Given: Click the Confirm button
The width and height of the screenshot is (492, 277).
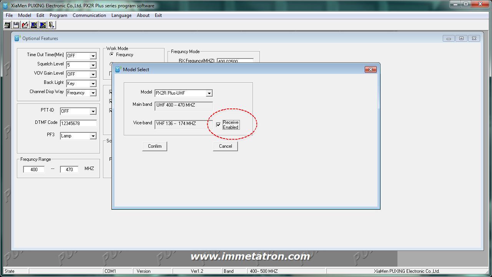Looking at the screenshot, I should (x=155, y=146).
